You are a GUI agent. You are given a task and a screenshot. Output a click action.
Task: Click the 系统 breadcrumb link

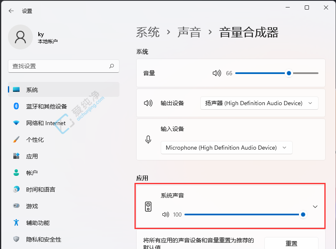click(148, 32)
